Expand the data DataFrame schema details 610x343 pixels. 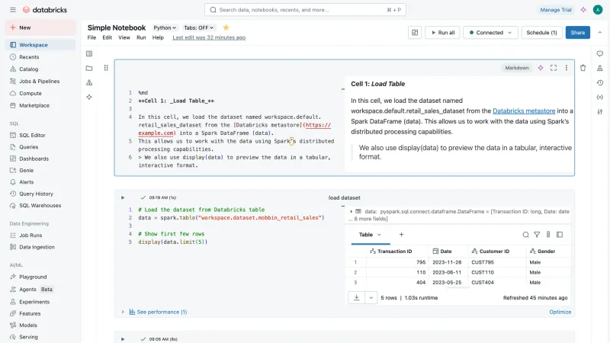point(352,212)
